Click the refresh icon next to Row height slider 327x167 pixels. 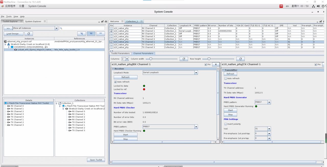240,59
